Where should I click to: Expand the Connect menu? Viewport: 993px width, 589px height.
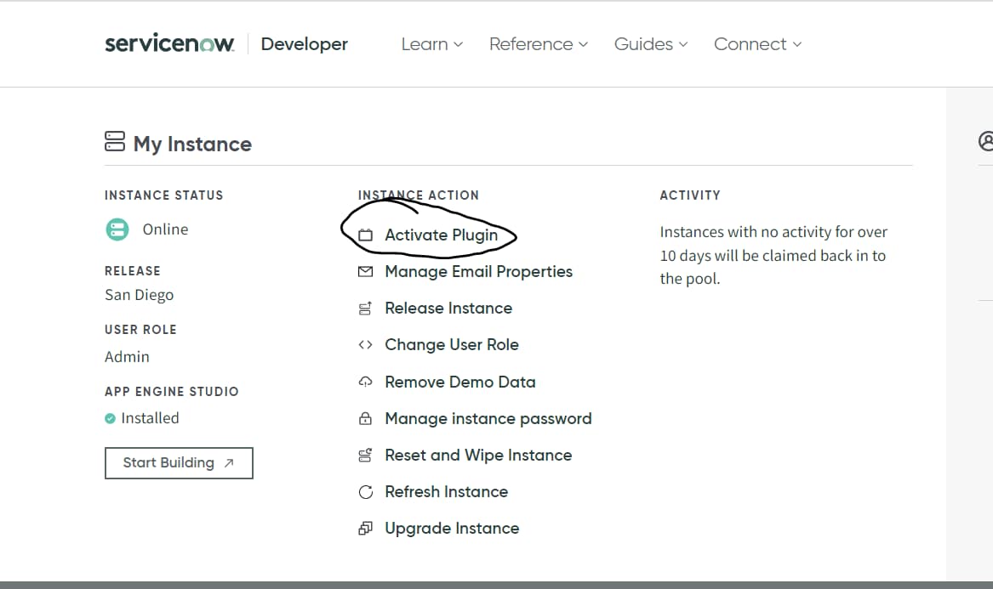757,44
